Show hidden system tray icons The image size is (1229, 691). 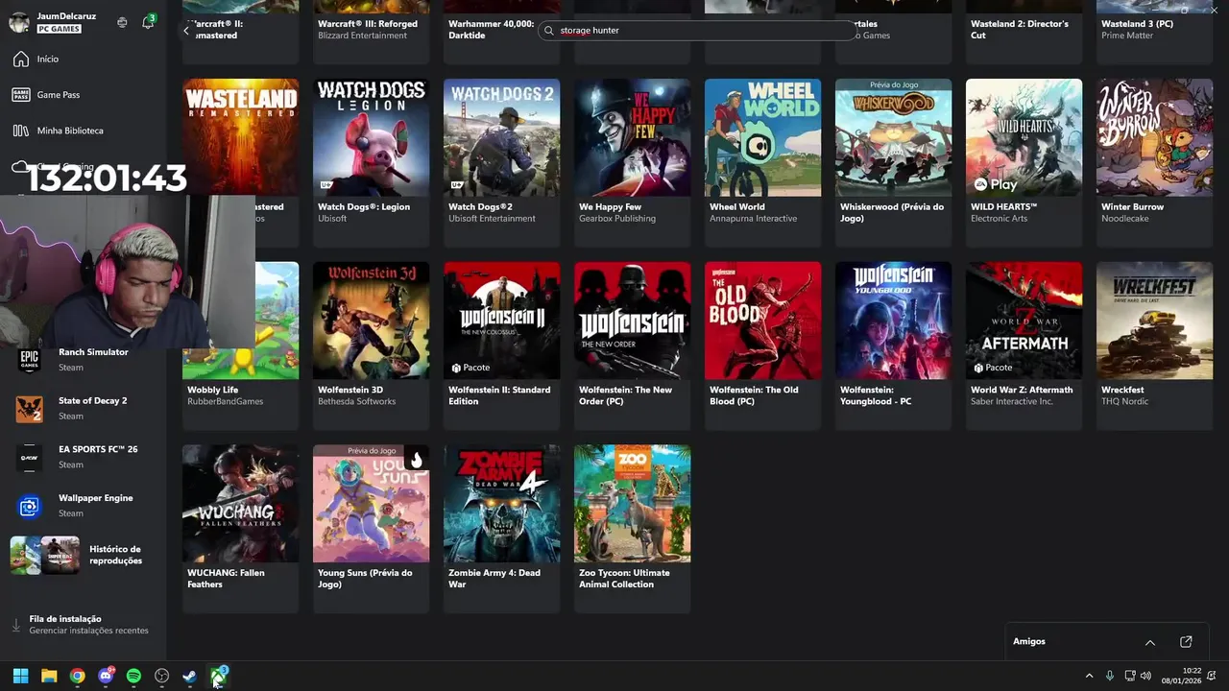point(1089,677)
